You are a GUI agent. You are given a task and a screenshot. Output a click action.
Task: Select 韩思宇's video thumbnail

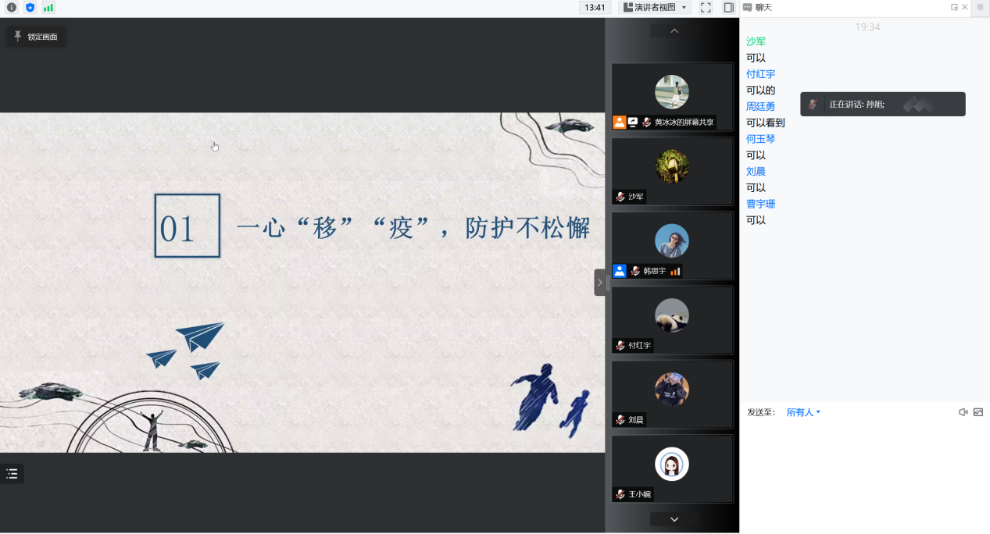tap(672, 245)
